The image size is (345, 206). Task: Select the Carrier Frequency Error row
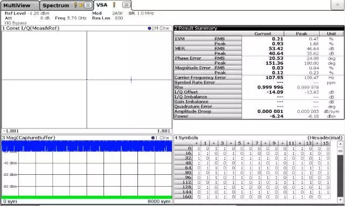[259, 77]
